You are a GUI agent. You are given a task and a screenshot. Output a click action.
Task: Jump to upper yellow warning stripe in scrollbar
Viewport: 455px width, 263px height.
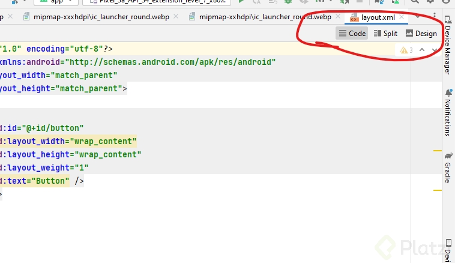pyautogui.click(x=438, y=151)
